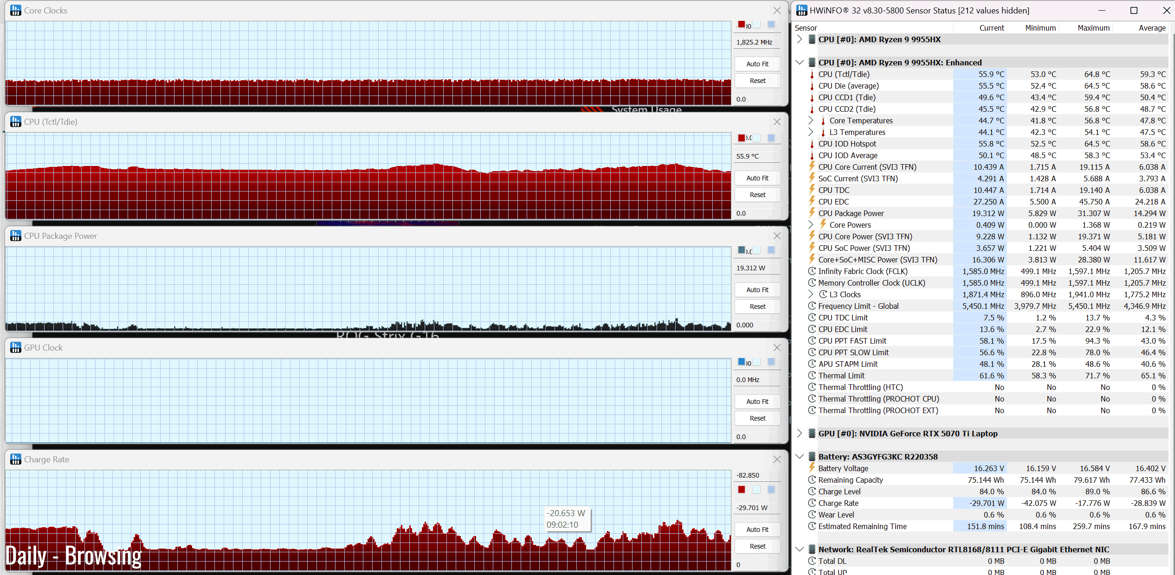Close the CPU (Tctl/Tdie) graph window
This screenshot has height=575, width=1175.
click(777, 121)
